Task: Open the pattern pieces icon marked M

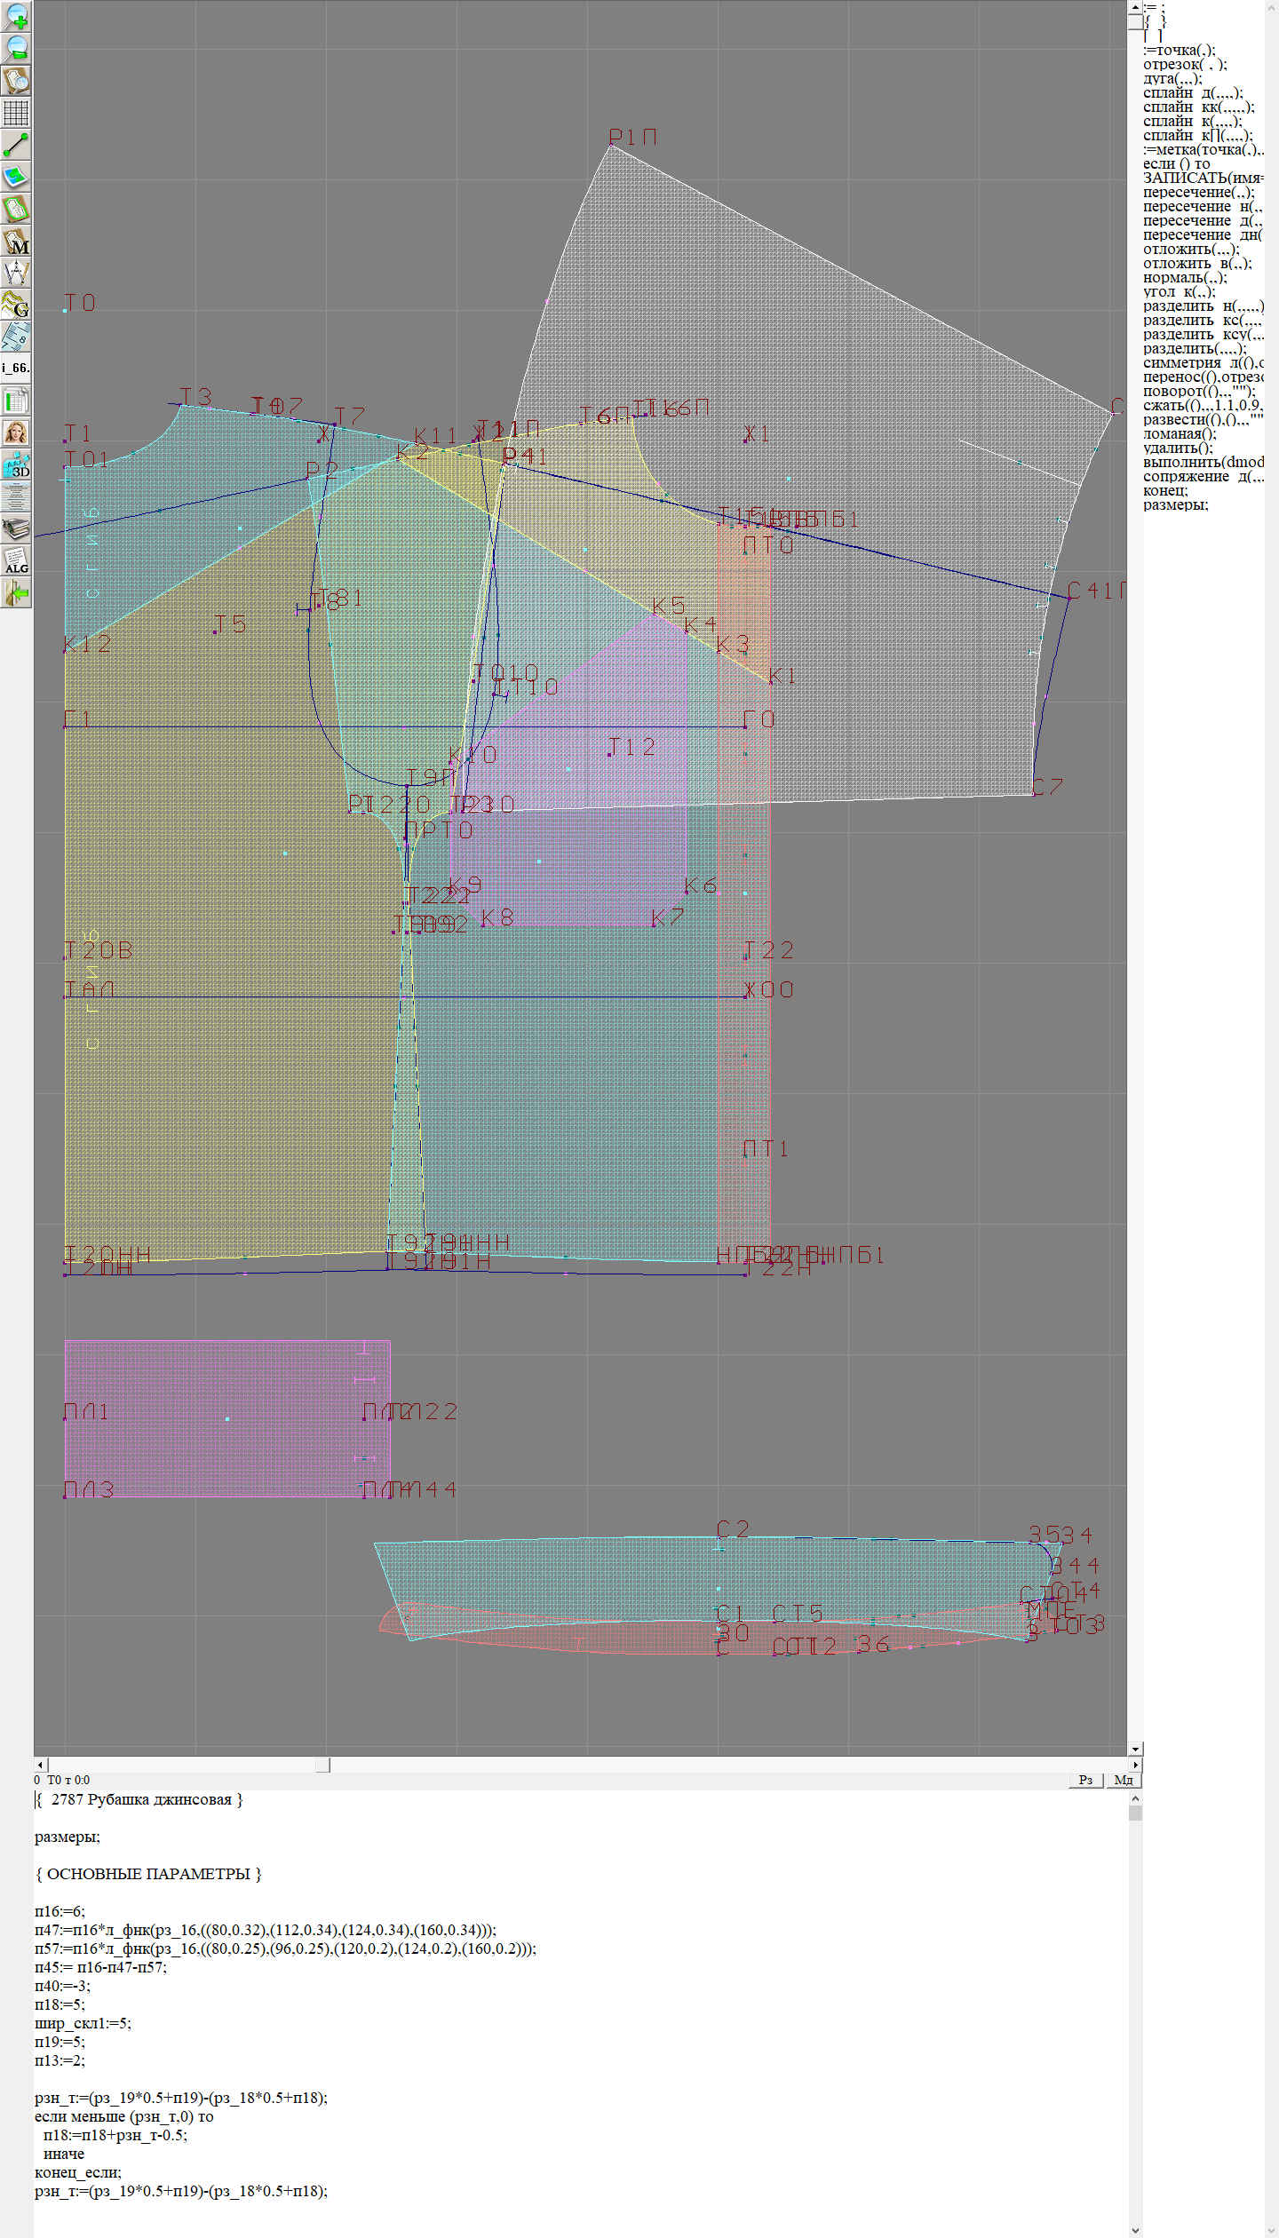Action: point(16,242)
